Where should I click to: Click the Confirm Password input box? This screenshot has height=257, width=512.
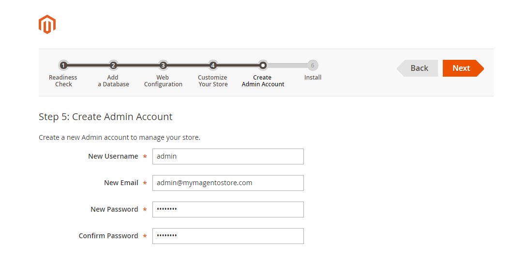click(228, 236)
